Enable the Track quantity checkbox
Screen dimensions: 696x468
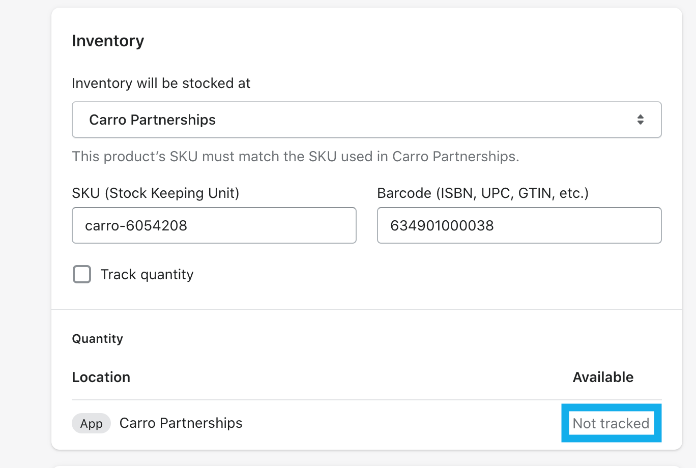click(x=82, y=274)
